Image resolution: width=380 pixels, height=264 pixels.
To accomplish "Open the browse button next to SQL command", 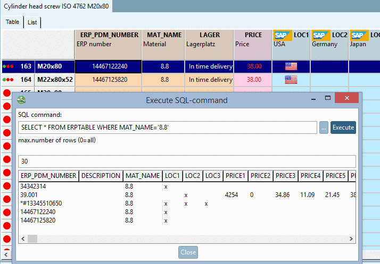I will pyautogui.click(x=324, y=127).
